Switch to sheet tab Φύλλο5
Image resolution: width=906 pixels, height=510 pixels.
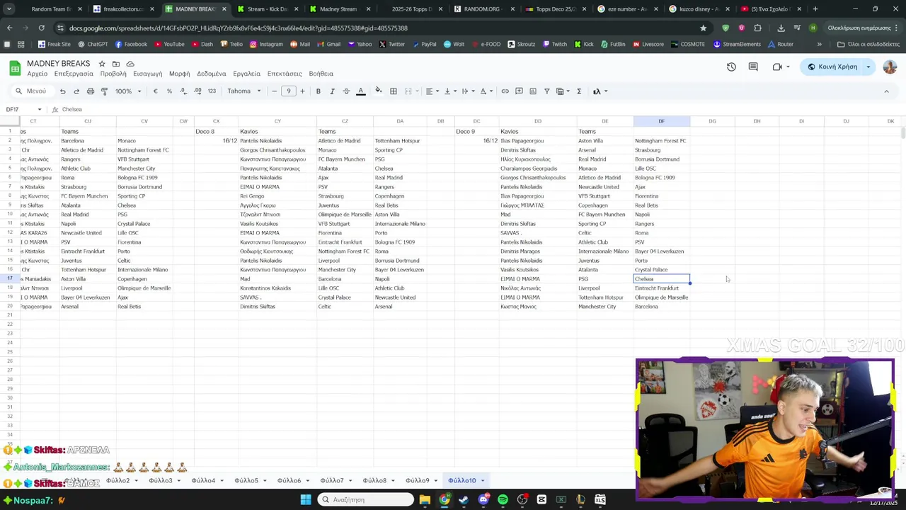(x=246, y=481)
